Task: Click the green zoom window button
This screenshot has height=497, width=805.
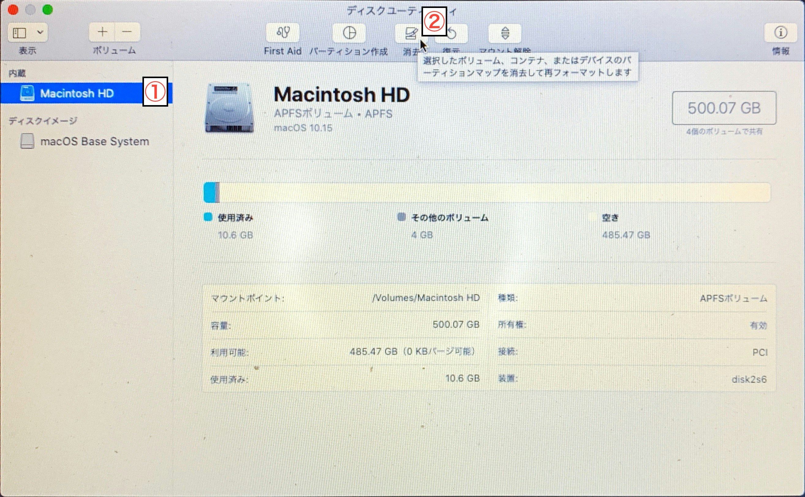Action: pyautogui.click(x=48, y=9)
